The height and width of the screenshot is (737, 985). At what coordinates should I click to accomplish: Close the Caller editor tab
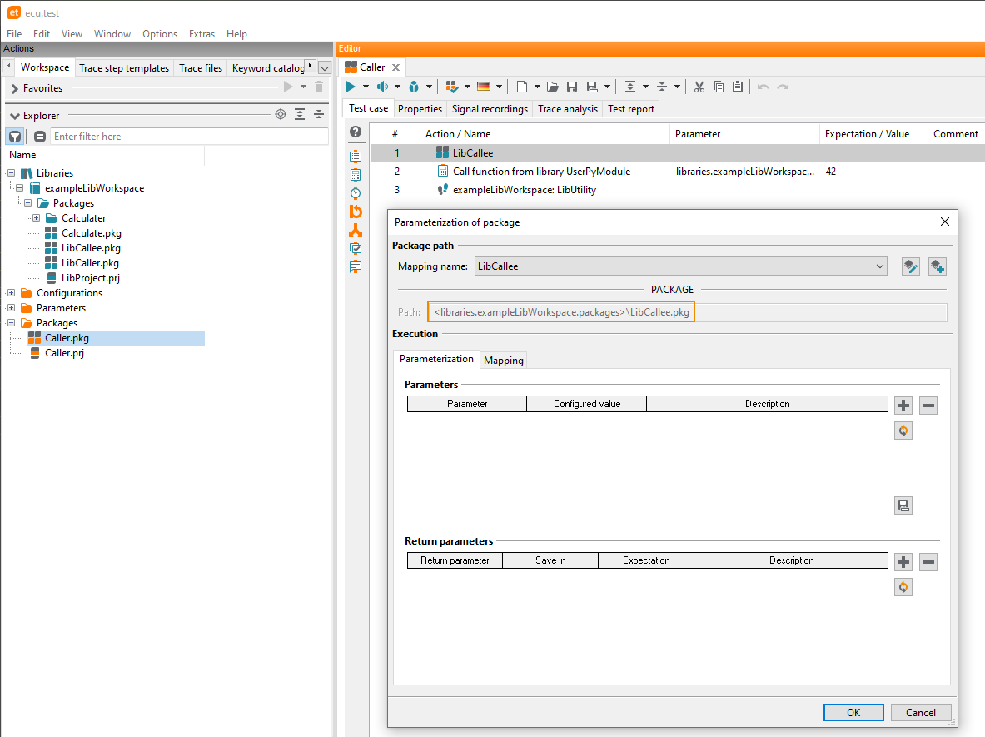(395, 67)
